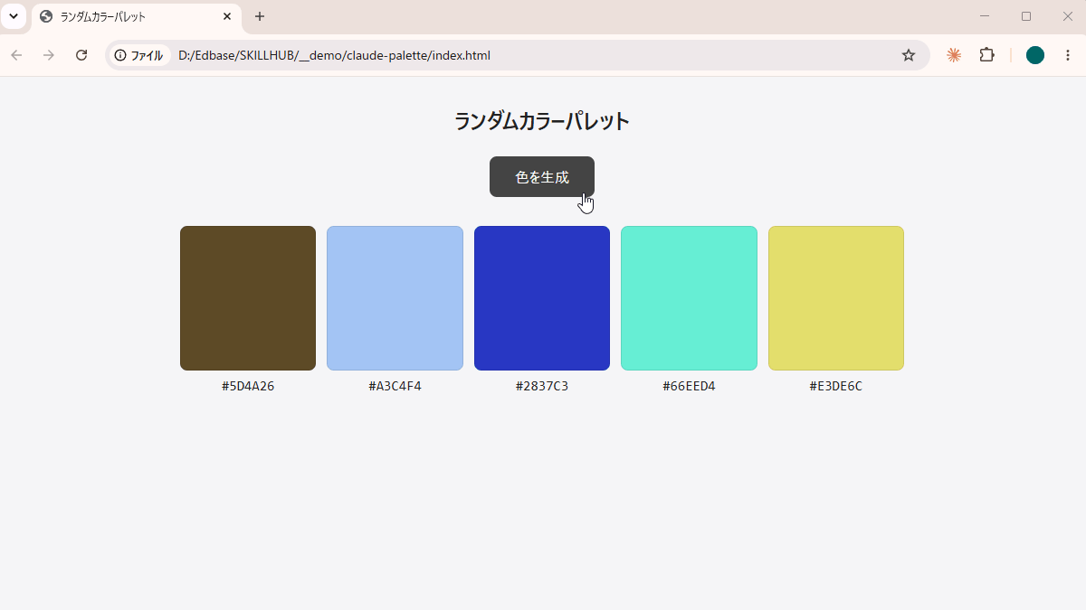This screenshot has height=610, width=1086.
Task: Bookmark this page with the star icon
Action: tap(909, 55)
